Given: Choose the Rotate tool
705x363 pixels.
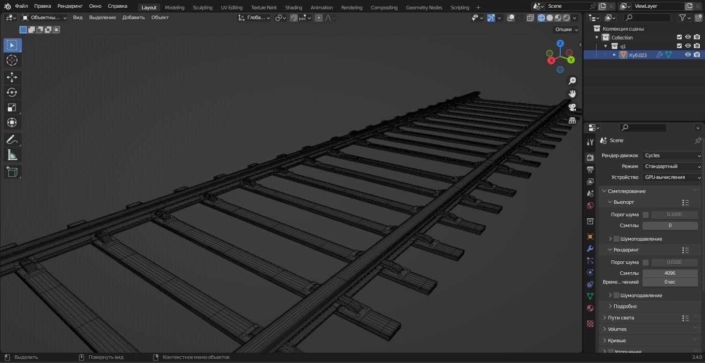Looking at the screenshot, I should pos(12,92).
